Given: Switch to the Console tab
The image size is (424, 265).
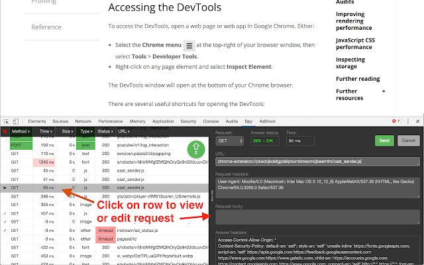Looking at the screenshot, I should point(211,121).
